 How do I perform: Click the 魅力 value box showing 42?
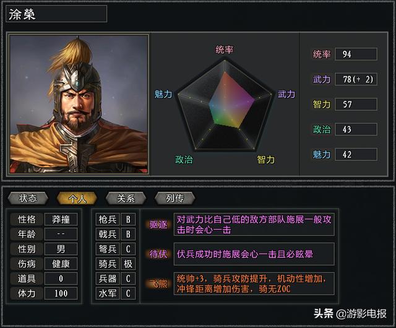click(x=356, y=154)
